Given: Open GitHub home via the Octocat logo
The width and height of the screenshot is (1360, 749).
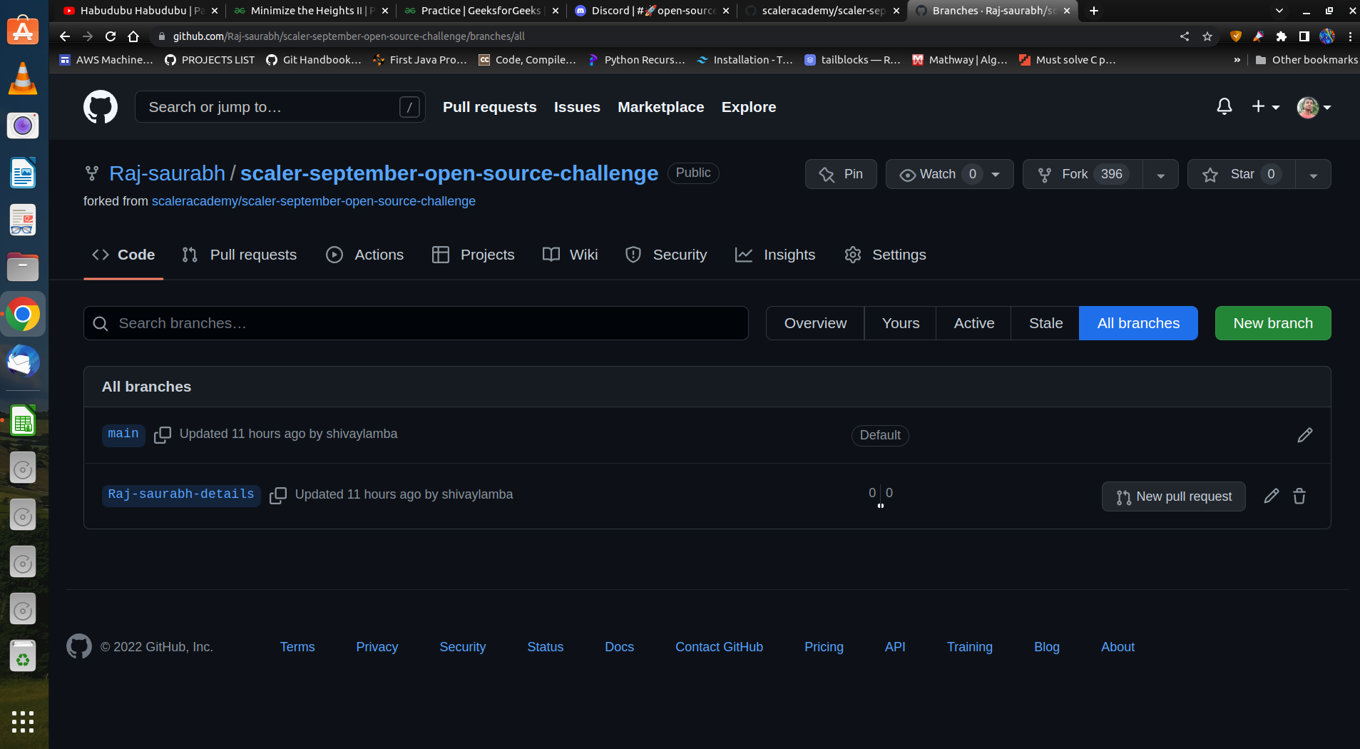Looking at the screenshot, I should [x=100, y=107].
